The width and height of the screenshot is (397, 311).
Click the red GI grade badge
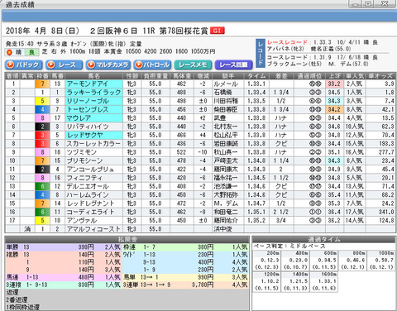(217, 31)
